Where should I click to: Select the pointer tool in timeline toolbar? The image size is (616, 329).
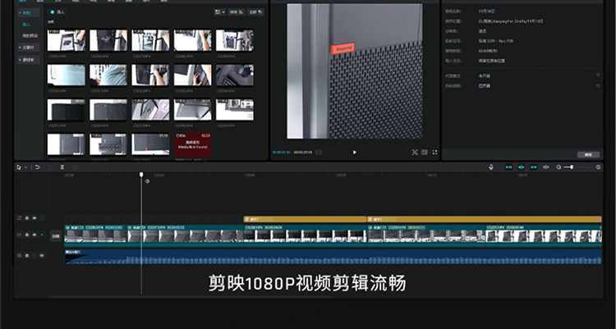[18, 167]
